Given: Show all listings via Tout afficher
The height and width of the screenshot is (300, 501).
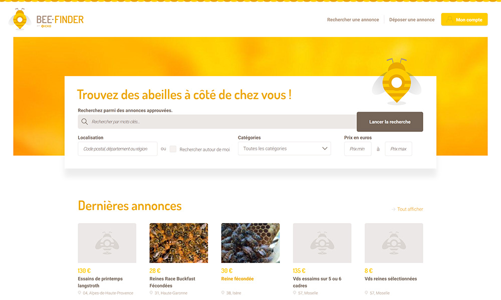Looking at the screenshot, I should tap(410, 209).
